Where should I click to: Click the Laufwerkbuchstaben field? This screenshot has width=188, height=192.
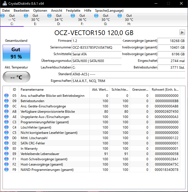[97, 67]
